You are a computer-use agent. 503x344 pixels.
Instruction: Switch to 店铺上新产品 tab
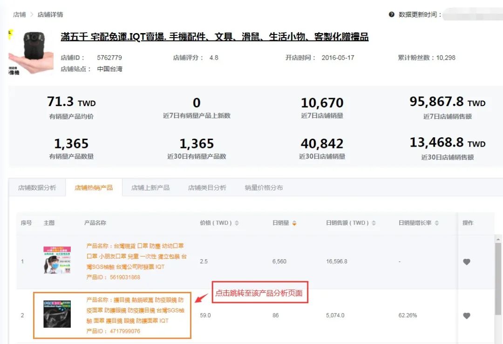coord(150,188)
